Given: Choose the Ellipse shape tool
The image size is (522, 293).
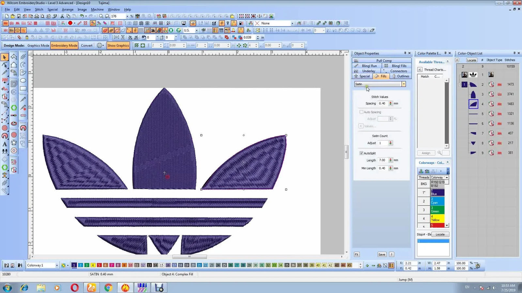Looking at the screenshot, I should coord(23,80).
